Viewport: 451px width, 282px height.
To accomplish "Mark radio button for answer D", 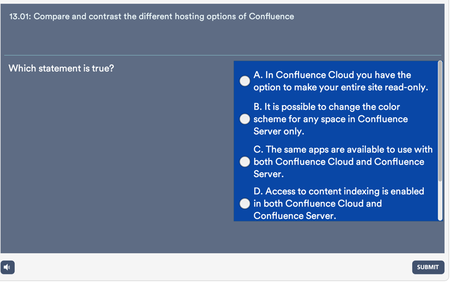I will click(245, 203).
